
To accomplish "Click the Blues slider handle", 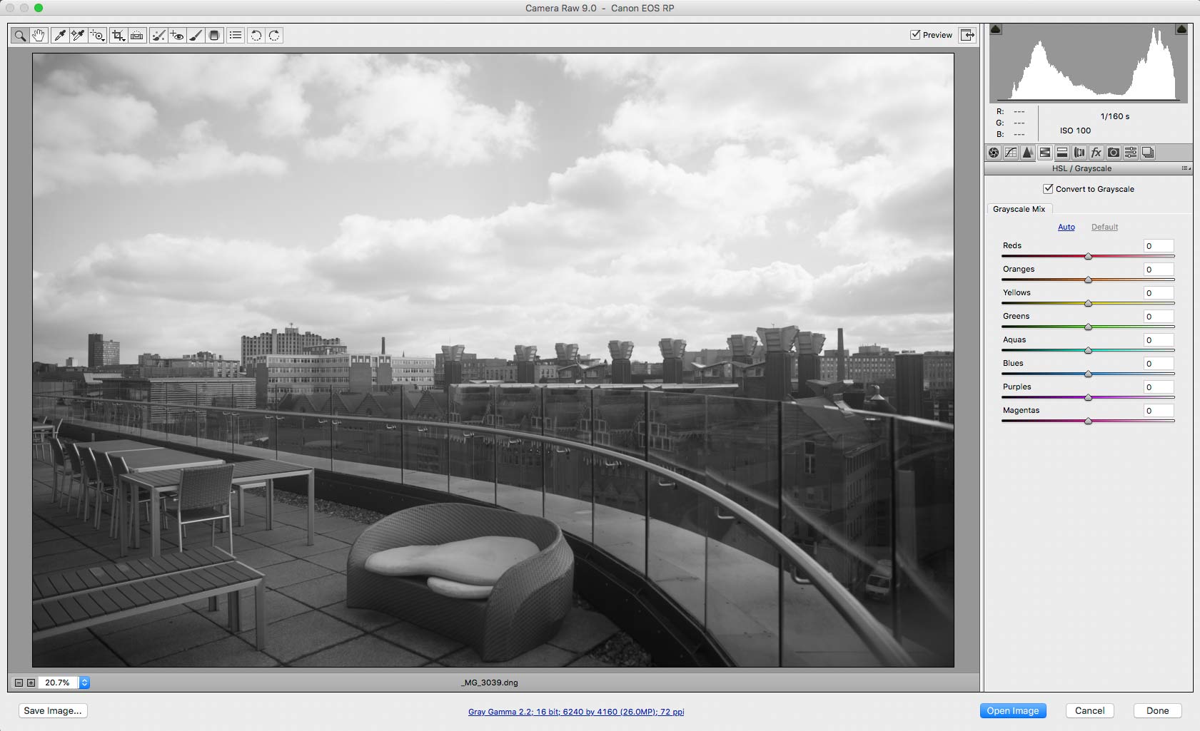I will pyautogui.click(x=1089, y=374).
